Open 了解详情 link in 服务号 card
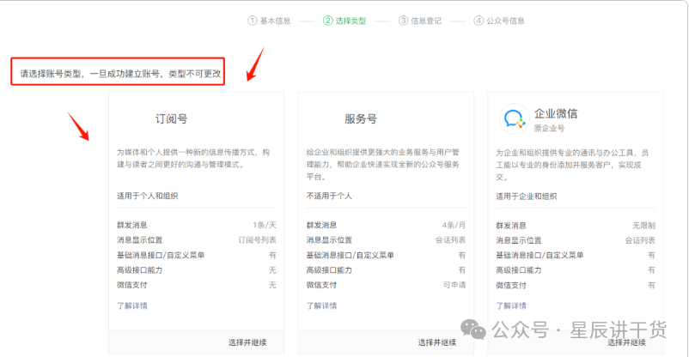Image resolution: width=689 pixels, height=357 pixels. pyautogui.click(x=321, y=306)
